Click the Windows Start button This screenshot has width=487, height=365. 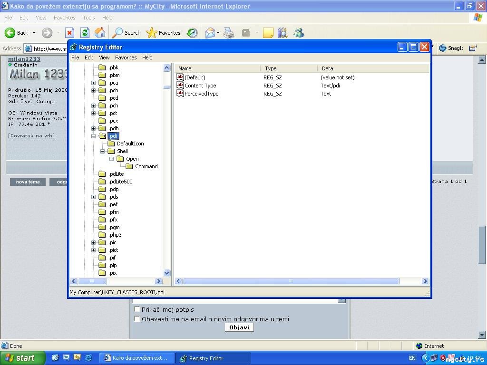[22, 358]
